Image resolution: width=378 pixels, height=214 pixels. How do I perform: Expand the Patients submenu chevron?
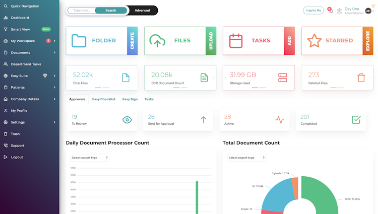54,88
